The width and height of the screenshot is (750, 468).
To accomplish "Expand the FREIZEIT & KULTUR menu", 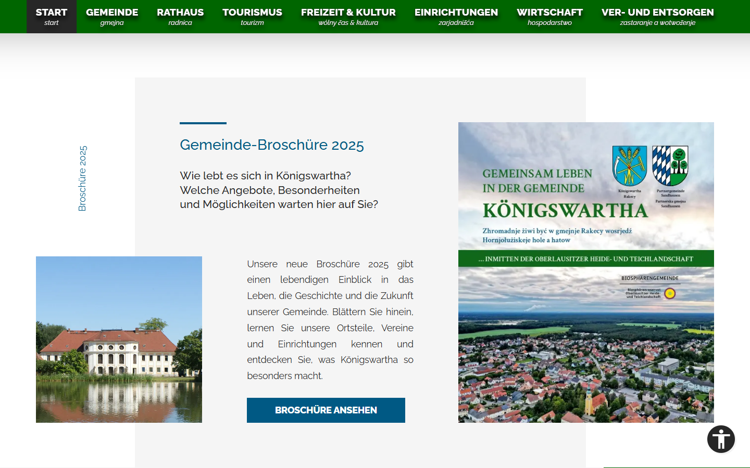I will click(348, 17).
